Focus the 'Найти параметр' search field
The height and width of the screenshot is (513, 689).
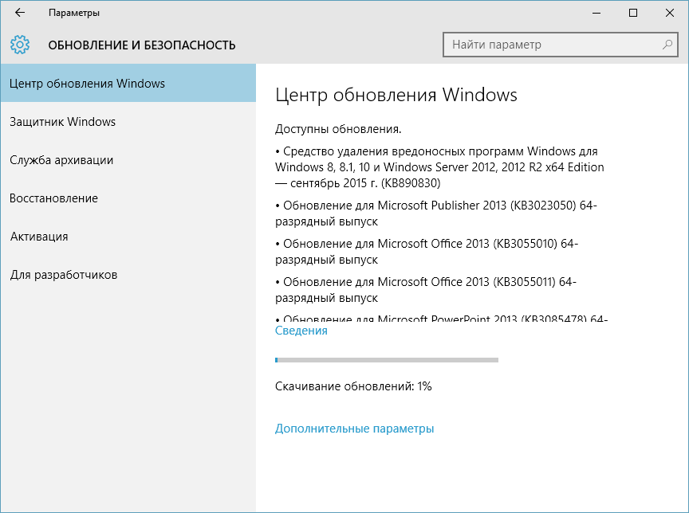[561, 45]
